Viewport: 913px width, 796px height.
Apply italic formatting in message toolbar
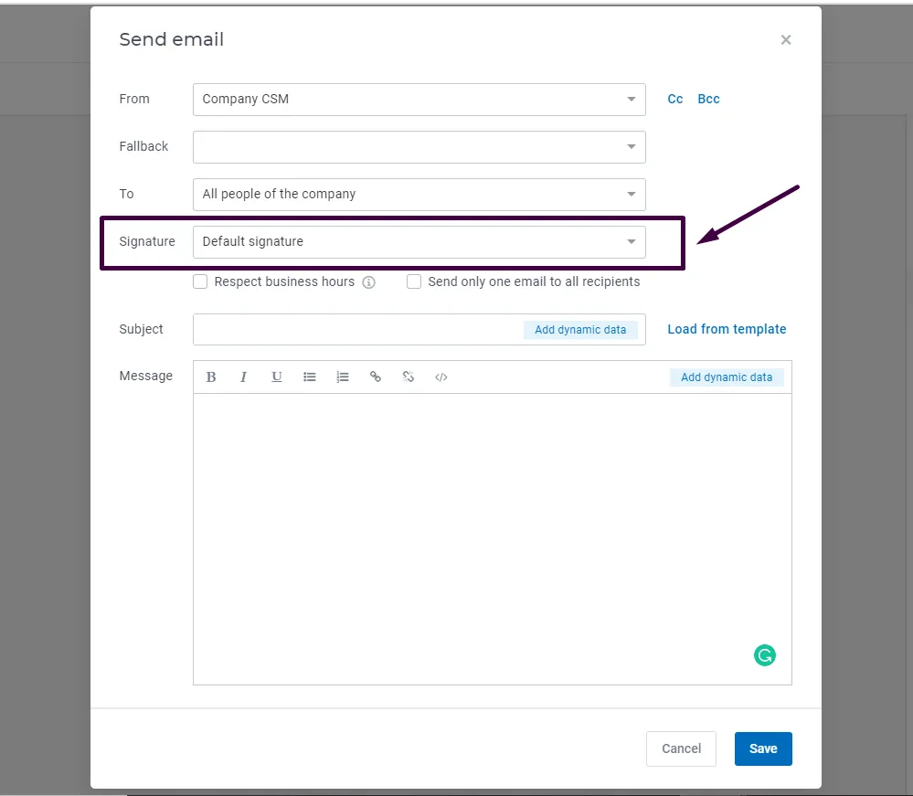pyautogui.click(x=243, y=377)
